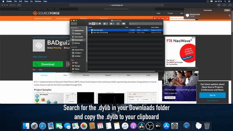Image resolution: width=233 pixels, height=131 pixels.
Task: Open the Edit menu
Action: coord(20,1)
